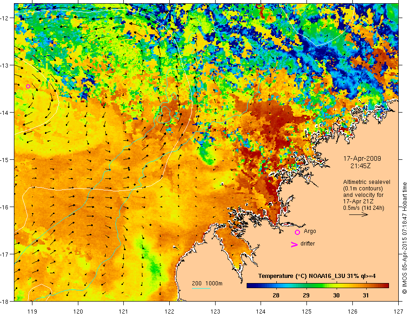
Task: Click the magenta drifter arrowhead legend symbol
Action: pos(294,244)
